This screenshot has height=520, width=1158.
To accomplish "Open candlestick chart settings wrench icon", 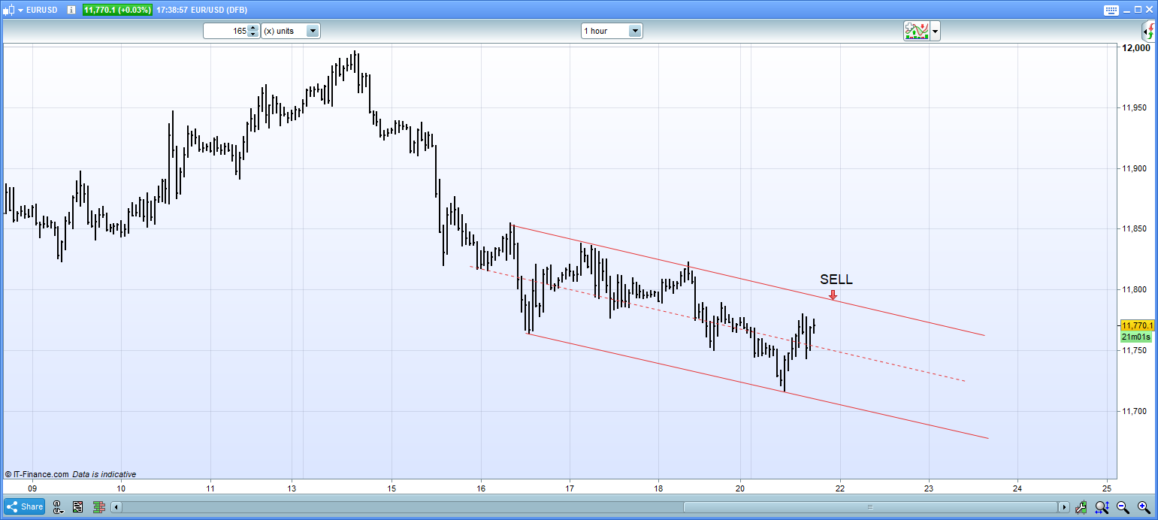I will point(1081,507).
